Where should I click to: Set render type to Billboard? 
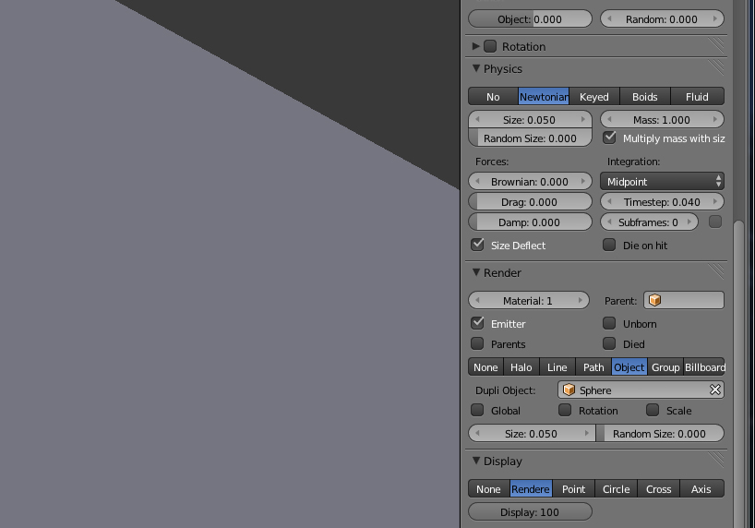click(704, 367)
